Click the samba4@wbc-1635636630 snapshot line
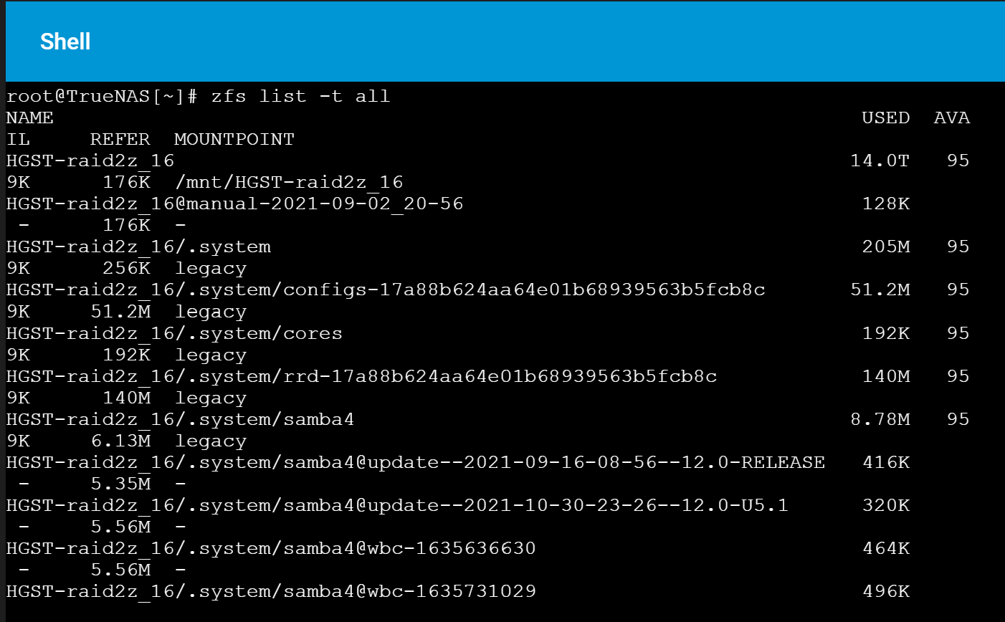 click(x=271, y=548)
